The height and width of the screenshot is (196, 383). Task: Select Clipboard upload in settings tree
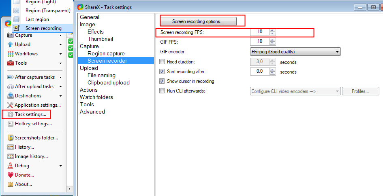point(109,82)
